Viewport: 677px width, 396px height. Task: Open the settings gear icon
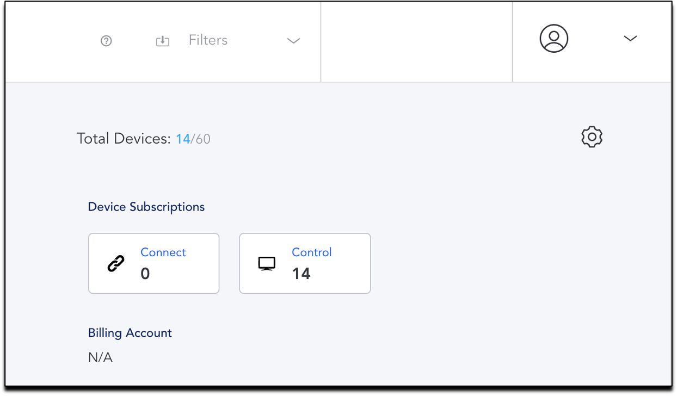[x=592, y=137]
